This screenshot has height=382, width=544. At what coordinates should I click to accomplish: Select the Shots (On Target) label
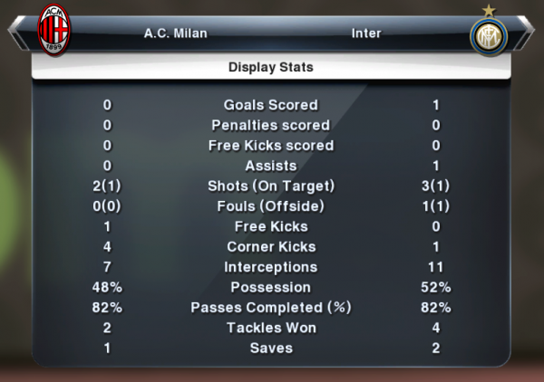click(x=271, y=186)
